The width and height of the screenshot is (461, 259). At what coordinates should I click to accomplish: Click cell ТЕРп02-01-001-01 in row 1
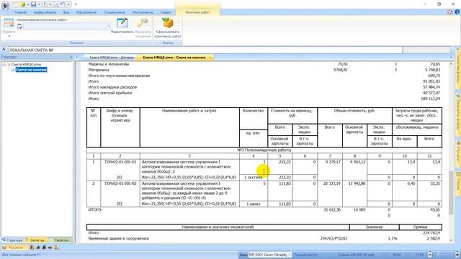[x=120, y=162]
